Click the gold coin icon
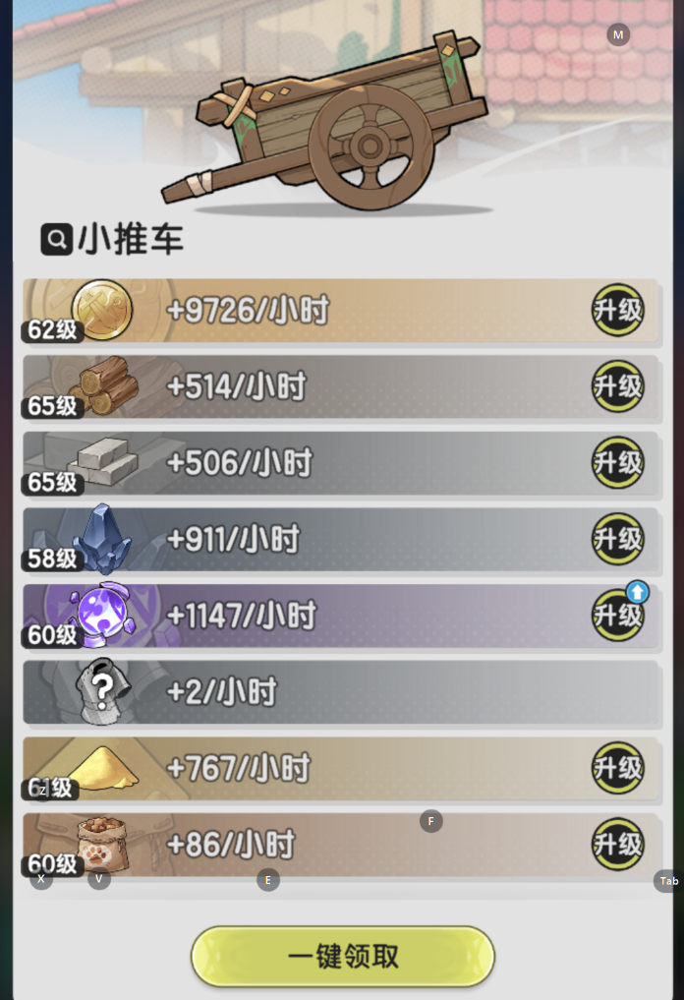The image size is (684, 1000). click(x=102, y=310)
